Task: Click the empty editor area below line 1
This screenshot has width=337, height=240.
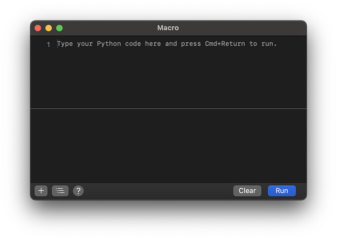Action: coord(168,78)
